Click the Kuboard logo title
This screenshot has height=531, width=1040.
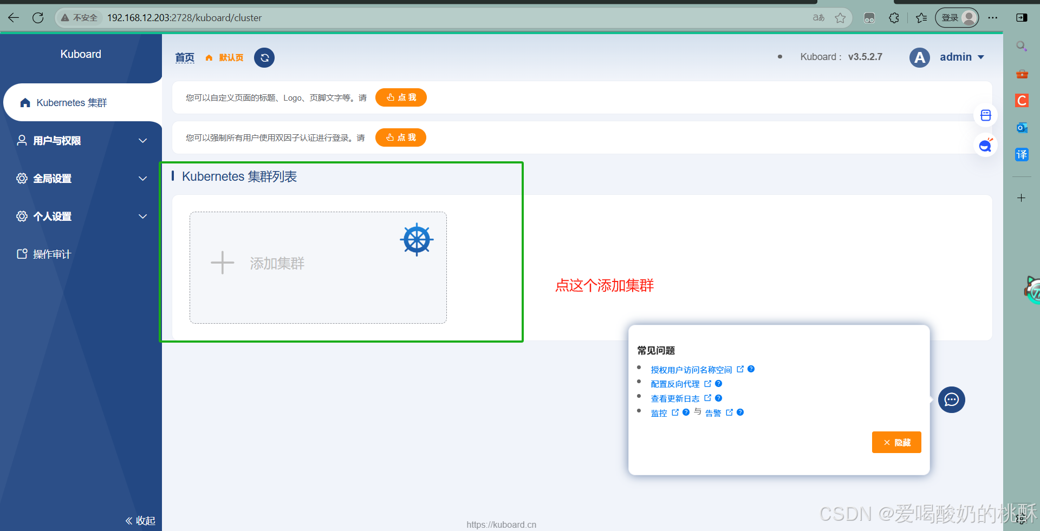coord(81,54)
